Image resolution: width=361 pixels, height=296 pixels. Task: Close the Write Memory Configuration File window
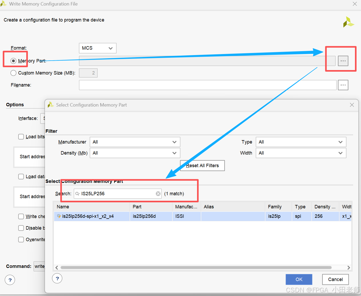355,4
